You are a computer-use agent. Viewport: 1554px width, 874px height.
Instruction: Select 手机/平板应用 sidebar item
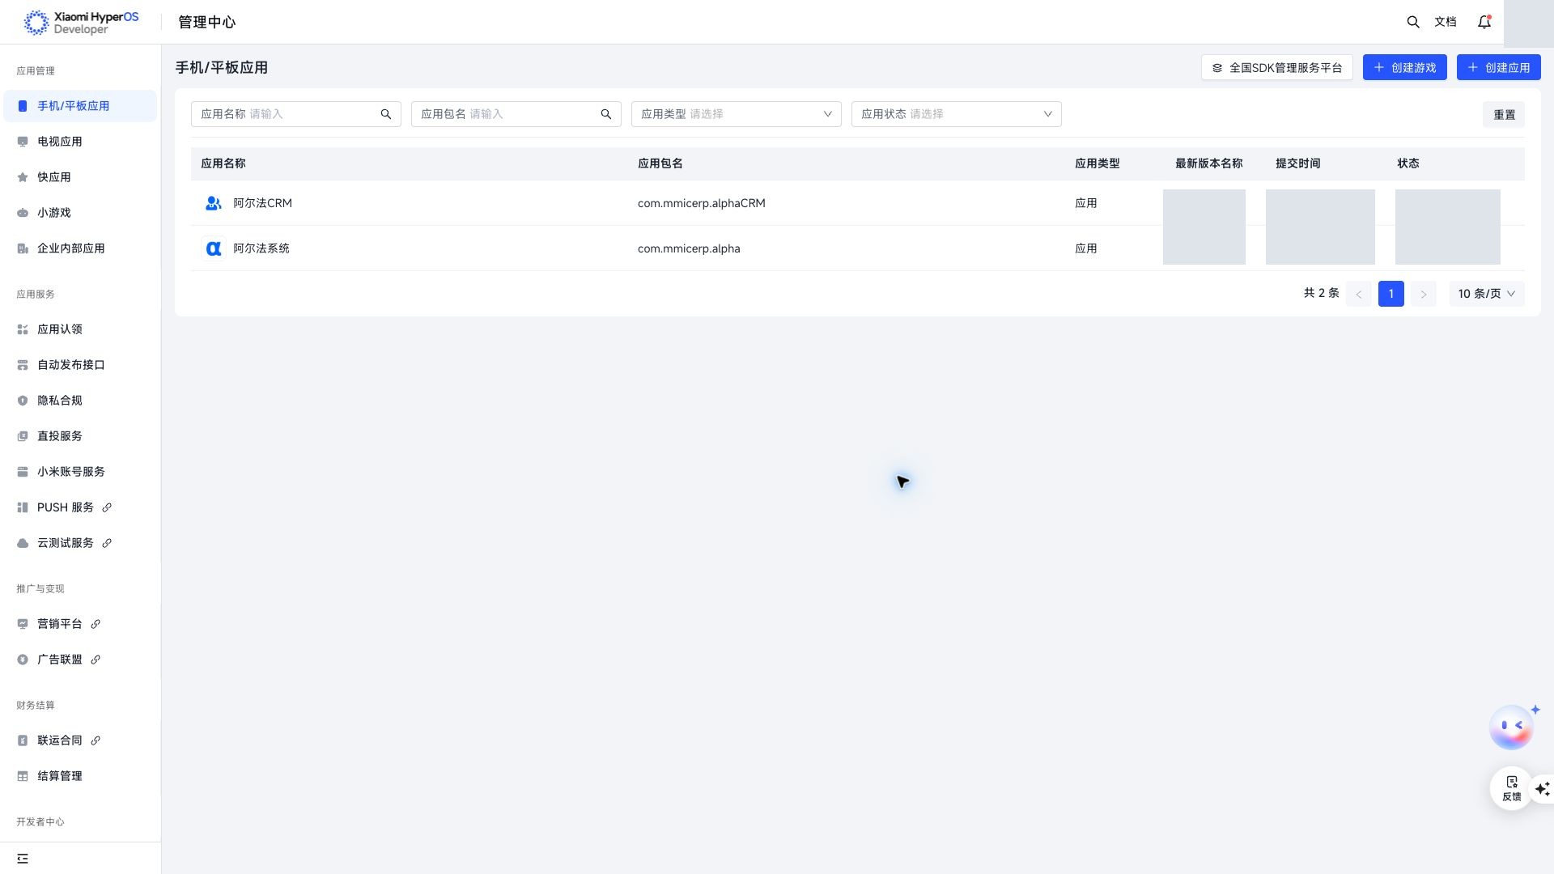(80, 106)
